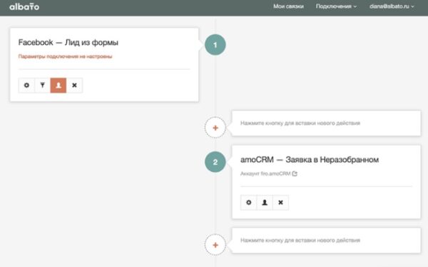Screen dimensions: 428x267
Task: Open Мои связки menu item
Action: [x=288, y=6]
